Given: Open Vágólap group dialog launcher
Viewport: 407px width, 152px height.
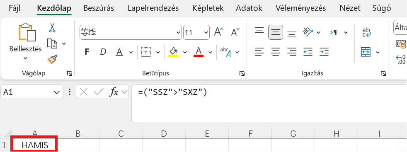Looking at the screenshot, I should coord(70,74).
